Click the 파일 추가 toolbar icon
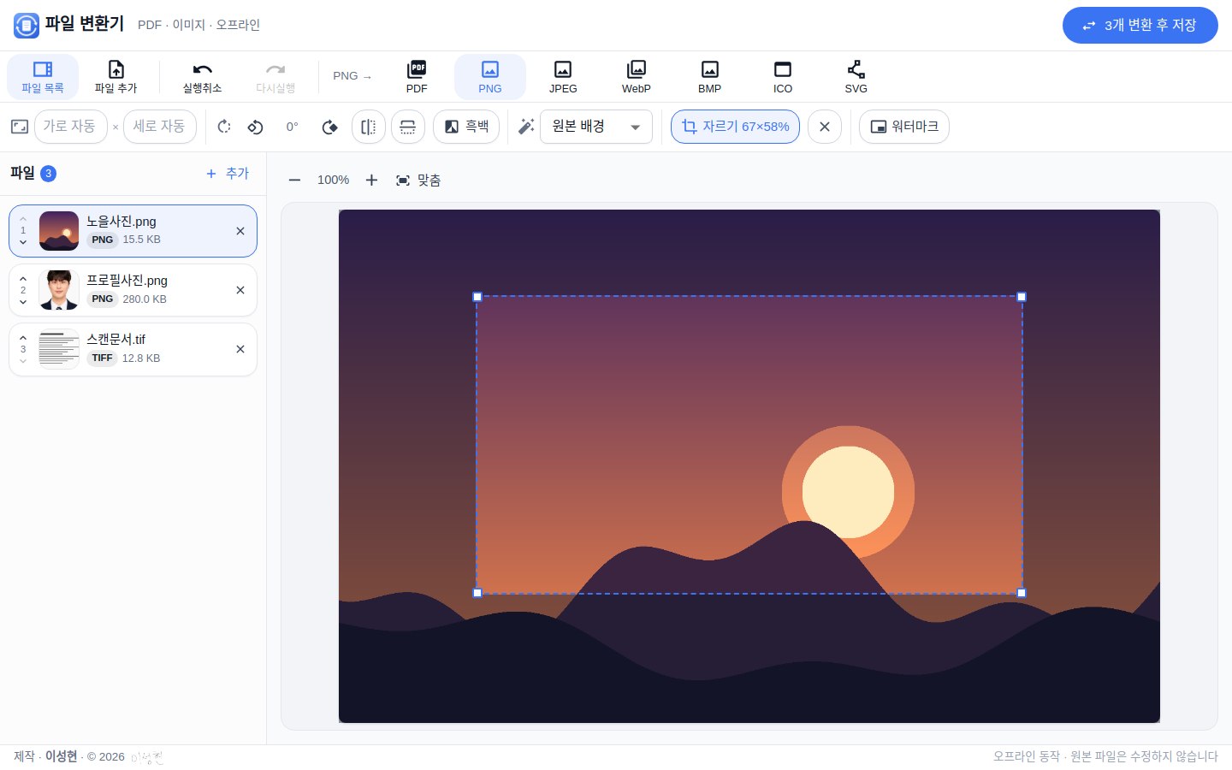1232x770 pixels. click(x=115, y=77)
